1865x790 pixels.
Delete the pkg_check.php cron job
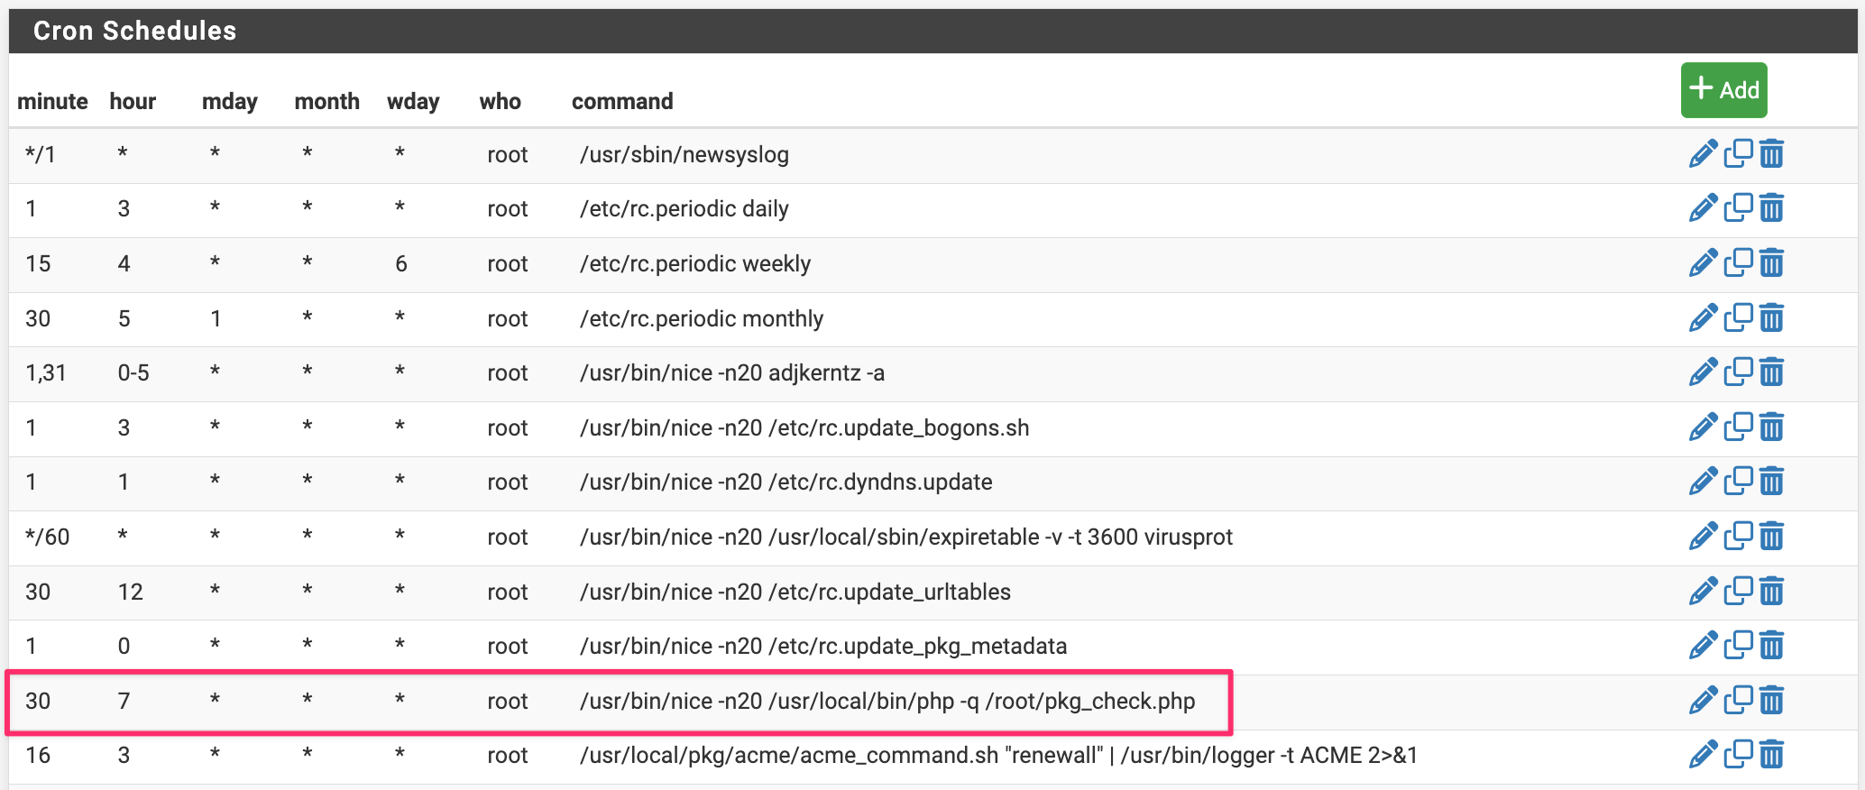1771,701
